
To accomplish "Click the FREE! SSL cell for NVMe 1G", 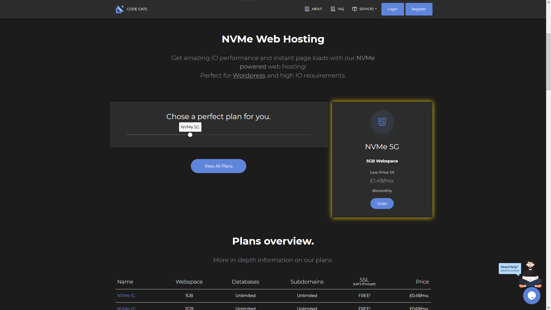I will pos(364,296).
